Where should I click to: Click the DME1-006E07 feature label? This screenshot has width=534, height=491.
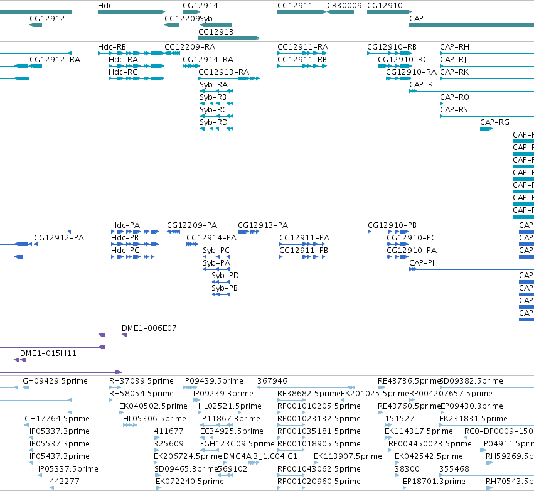point(149,328)
